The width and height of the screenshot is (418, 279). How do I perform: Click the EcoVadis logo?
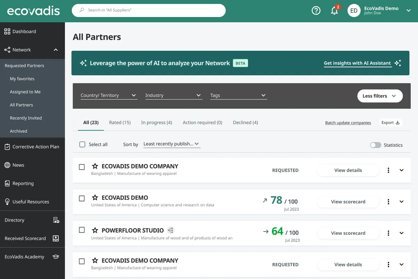click(33, 11)
